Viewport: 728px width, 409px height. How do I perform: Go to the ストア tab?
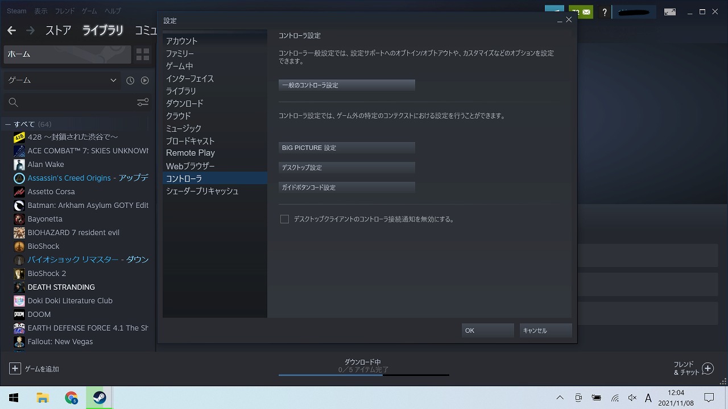tap(58, 31)
